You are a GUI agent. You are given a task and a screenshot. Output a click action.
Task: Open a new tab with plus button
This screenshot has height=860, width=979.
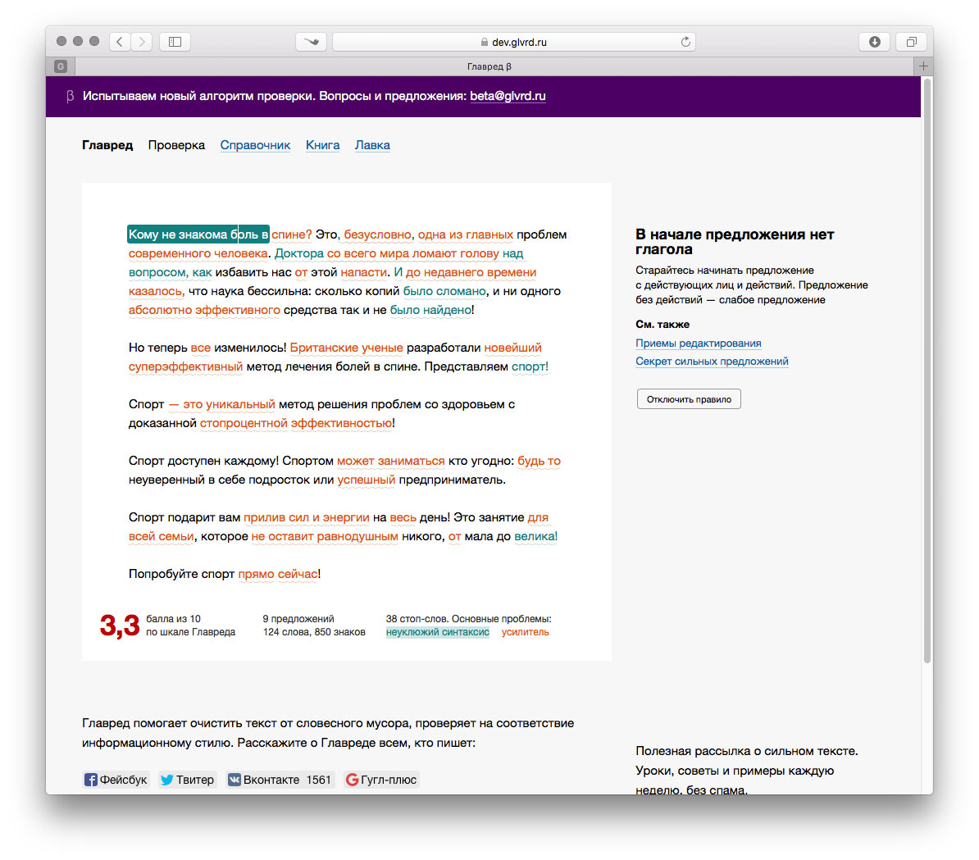click(923, 66)
